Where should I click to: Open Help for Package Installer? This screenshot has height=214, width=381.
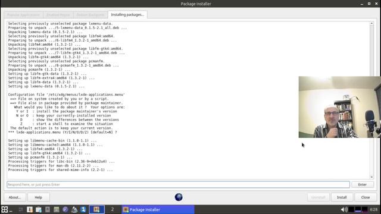point(38,197)
